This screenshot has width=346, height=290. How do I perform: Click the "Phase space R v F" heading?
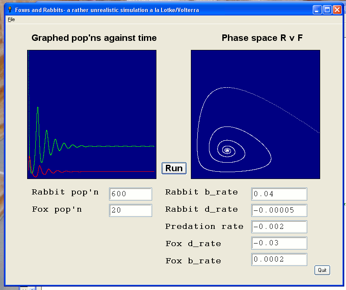pyautogui.click(x=262, y=38)
